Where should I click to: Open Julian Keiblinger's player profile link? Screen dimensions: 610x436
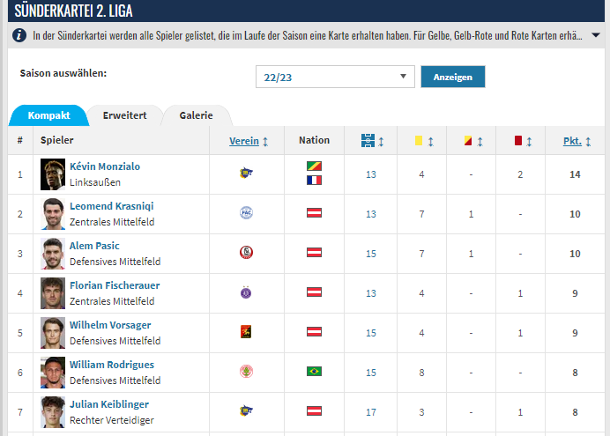(109, 404)
